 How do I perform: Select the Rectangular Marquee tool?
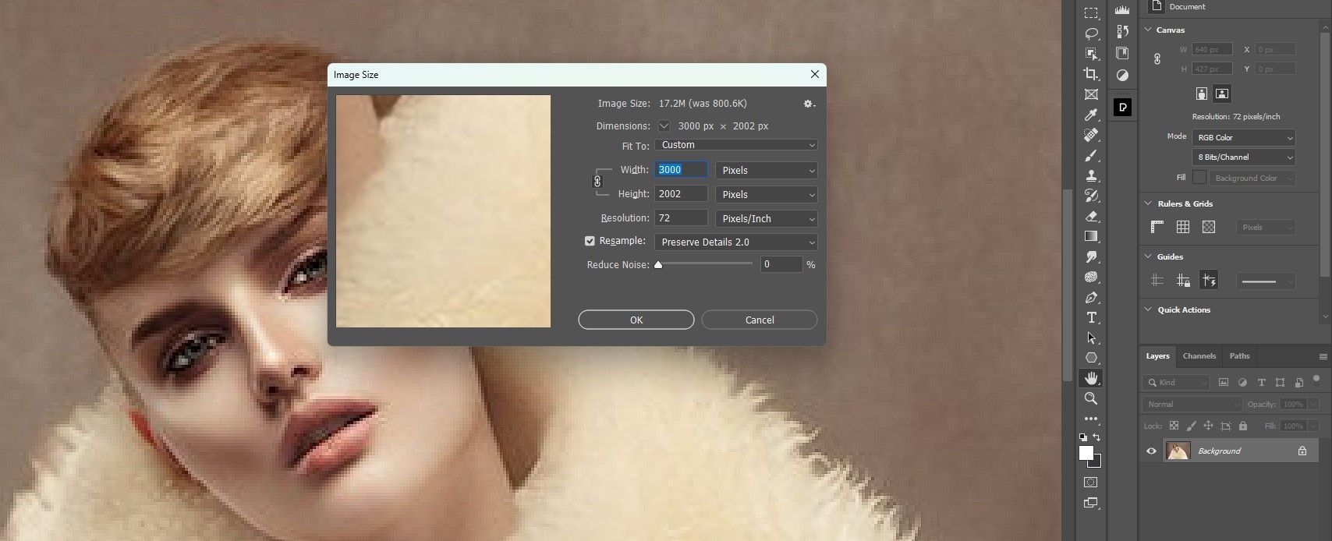pos(1091,13)
